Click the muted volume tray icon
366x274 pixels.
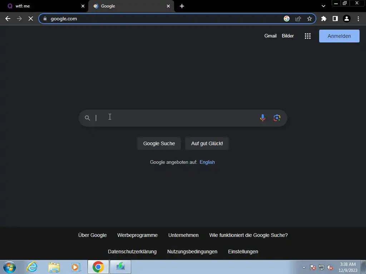click(330, 267)
